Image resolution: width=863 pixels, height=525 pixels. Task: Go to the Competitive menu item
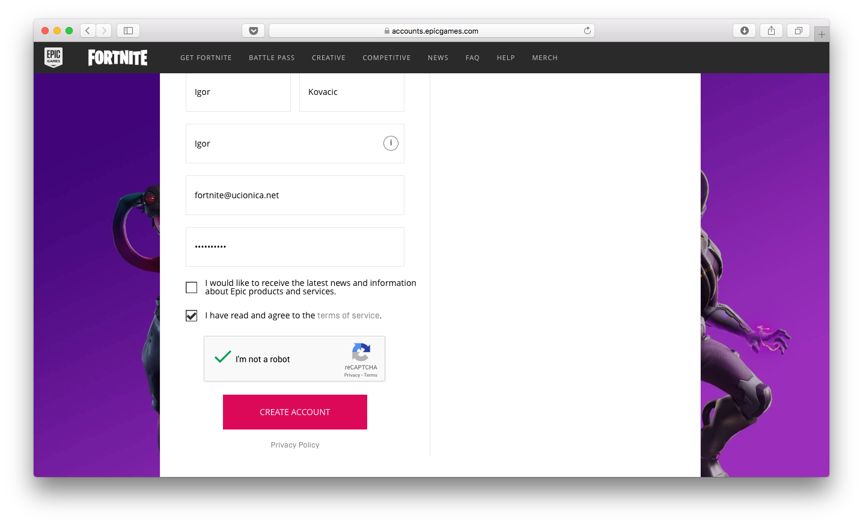point(386,58)
